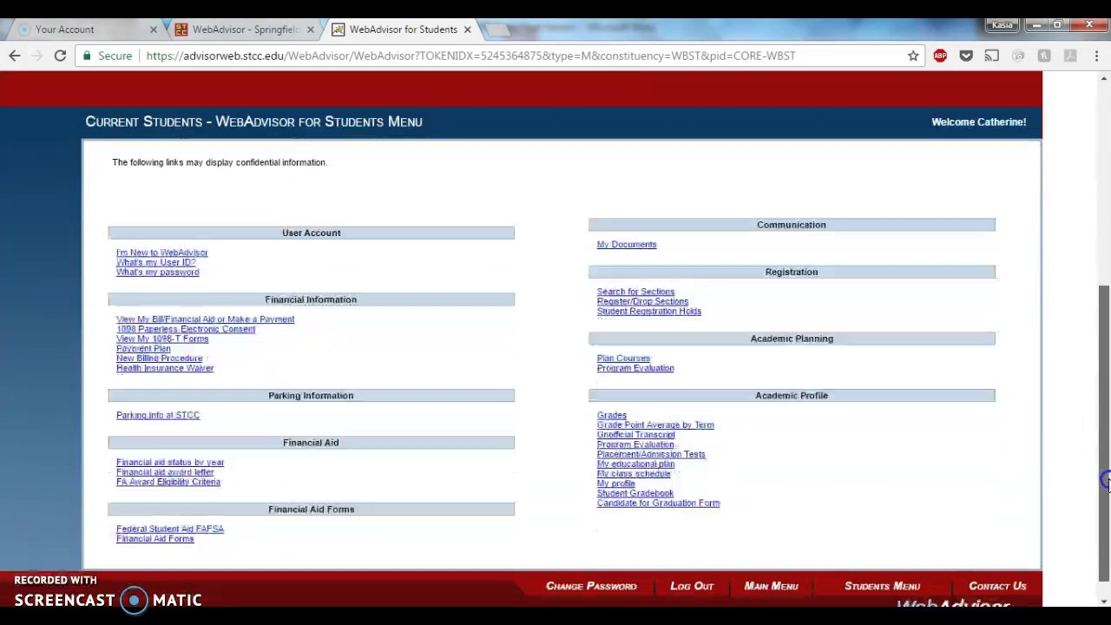Image resolution: width=1111 pixels, height=625 pixels.
Task: Open Candidate for Graduation Form link
Action: [x=658, y=503]
